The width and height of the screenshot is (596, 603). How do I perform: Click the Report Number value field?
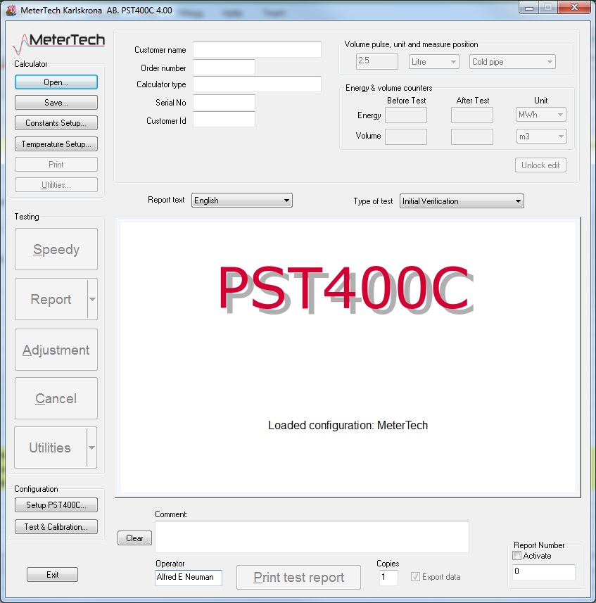pyautogui.click(x=544, y=572)
